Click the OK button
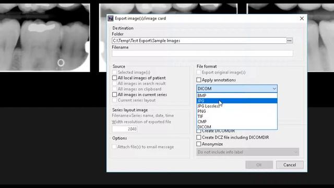This screenshot has height=188, width=334. [259, 165]
